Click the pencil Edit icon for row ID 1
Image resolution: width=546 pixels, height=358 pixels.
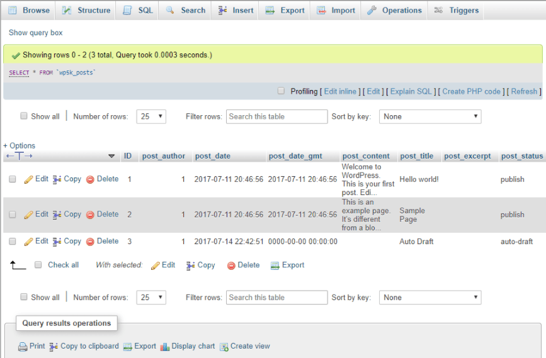click(x=29, y=179)
